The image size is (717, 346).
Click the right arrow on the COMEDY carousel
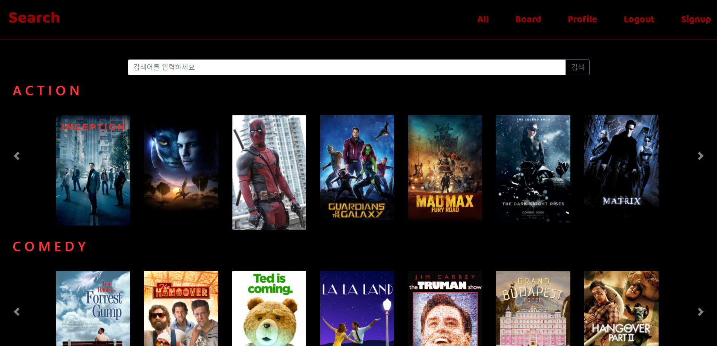[x=700, y=311]
